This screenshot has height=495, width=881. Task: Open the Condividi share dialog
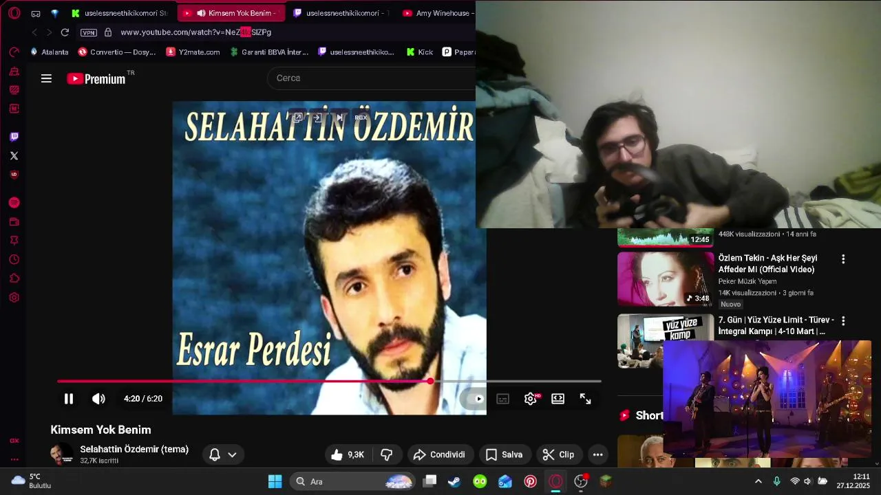pos(439,454)
